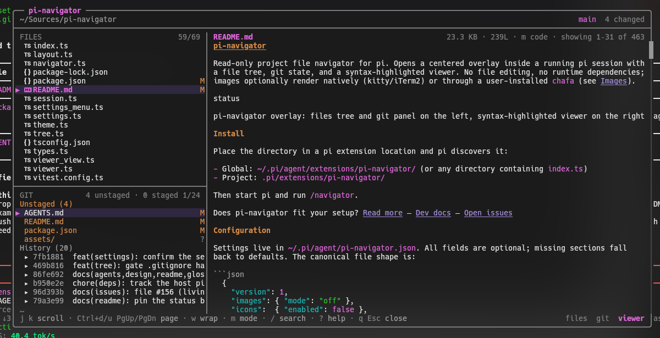Click the TS icon beside viewer_view.ts
This screenshot has width=660, height=338.
pos(28,160)
